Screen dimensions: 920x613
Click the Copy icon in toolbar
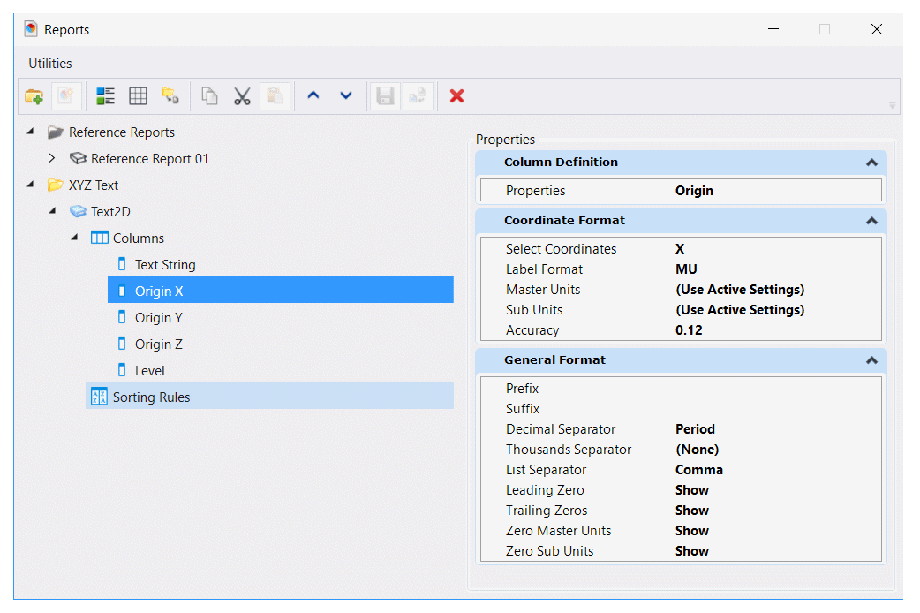[x=209, y=95]
